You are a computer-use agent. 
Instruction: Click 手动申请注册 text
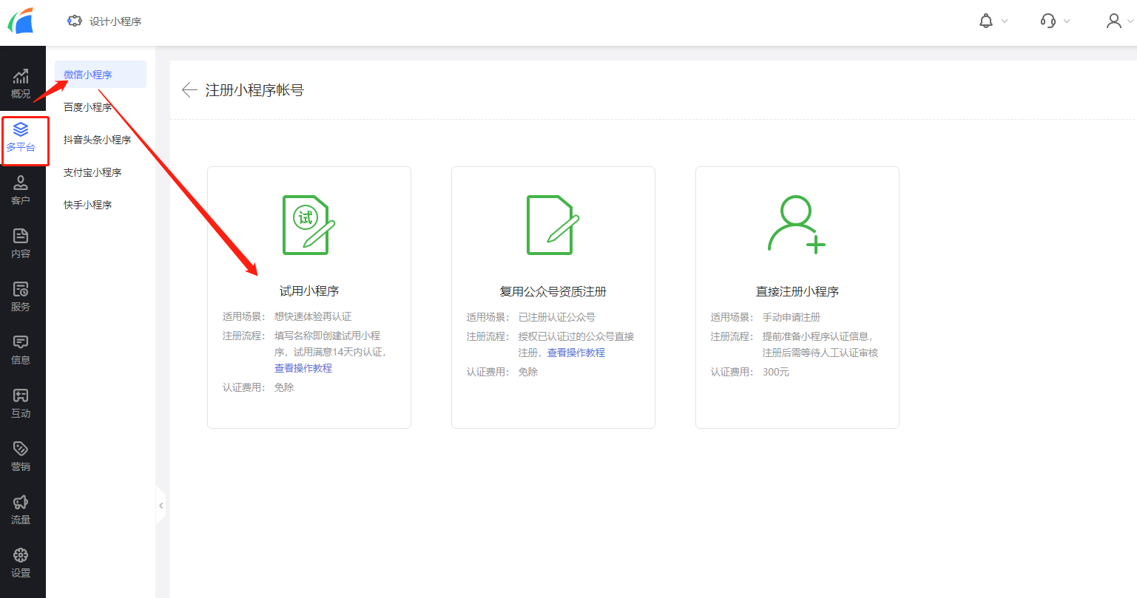coord(792,317)
